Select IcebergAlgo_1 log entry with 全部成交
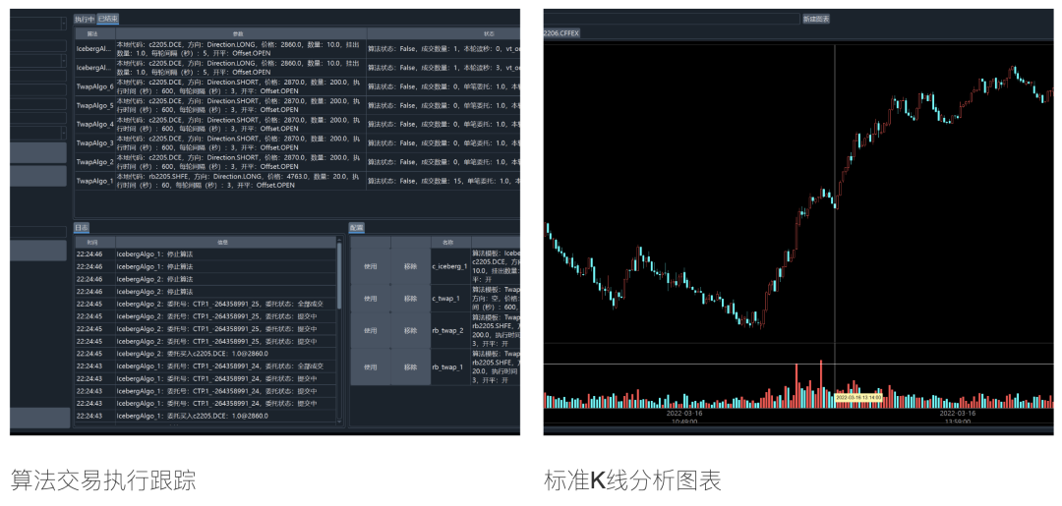This screenshot has width=1062, height=506. [206, 365]
